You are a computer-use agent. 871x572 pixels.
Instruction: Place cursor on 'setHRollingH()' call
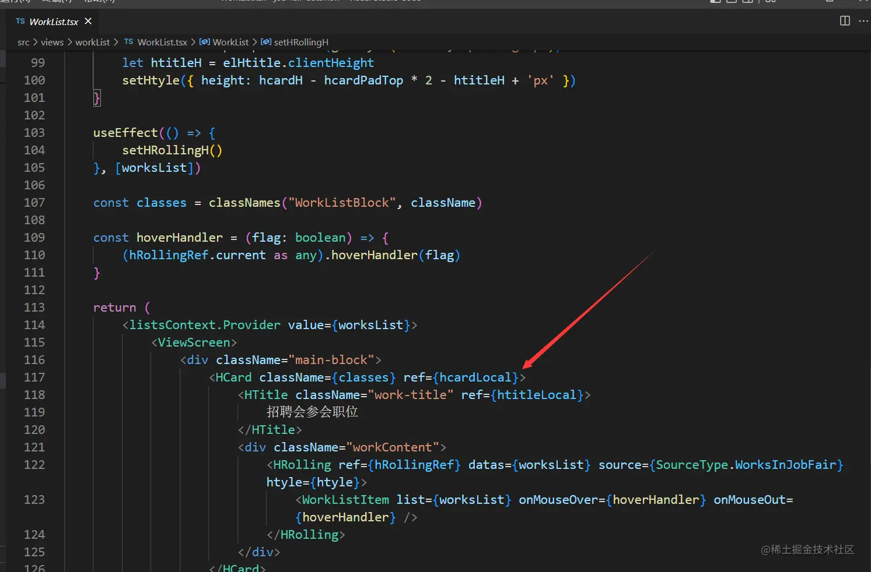pyautogui.click(x=172, y=150)
